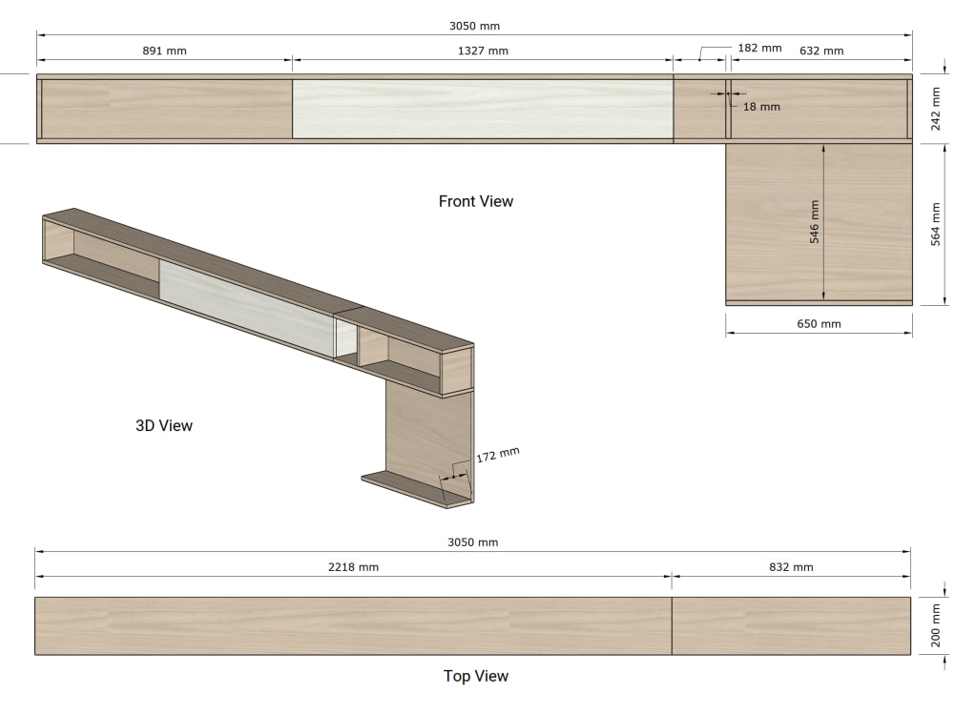
Task: Click the 564 mm vertical dimension
Action: pos(936,224)
